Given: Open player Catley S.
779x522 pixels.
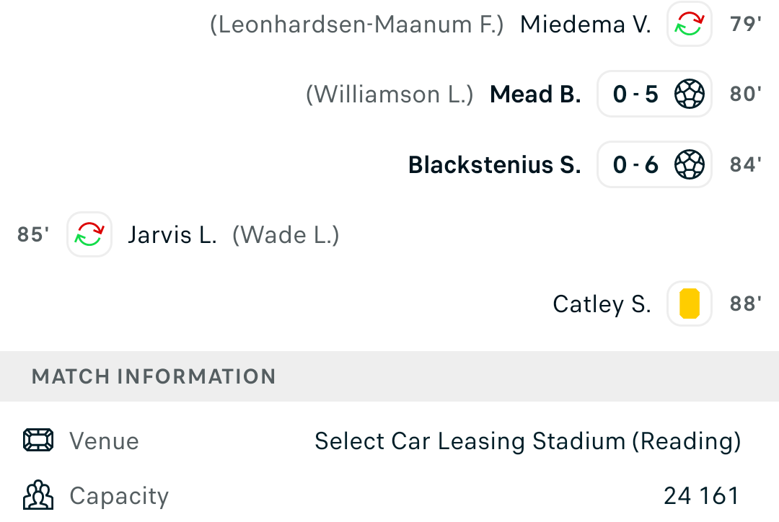Looking at the screenshot, I should click(x=602, y=304).
